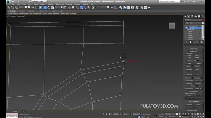The height and width of the screenshot is (118, 211).
Task: Switch to the Freeform ribbon tab
Action: (x=21, y=11)
